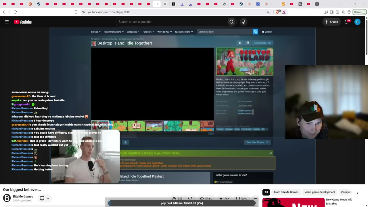Select the Video game development chip
Image resolution: width=368 pixels, height=207 pixels.
(x=320, y=192)
